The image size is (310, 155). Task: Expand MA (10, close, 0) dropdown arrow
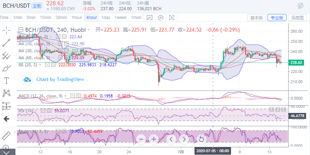53,44
